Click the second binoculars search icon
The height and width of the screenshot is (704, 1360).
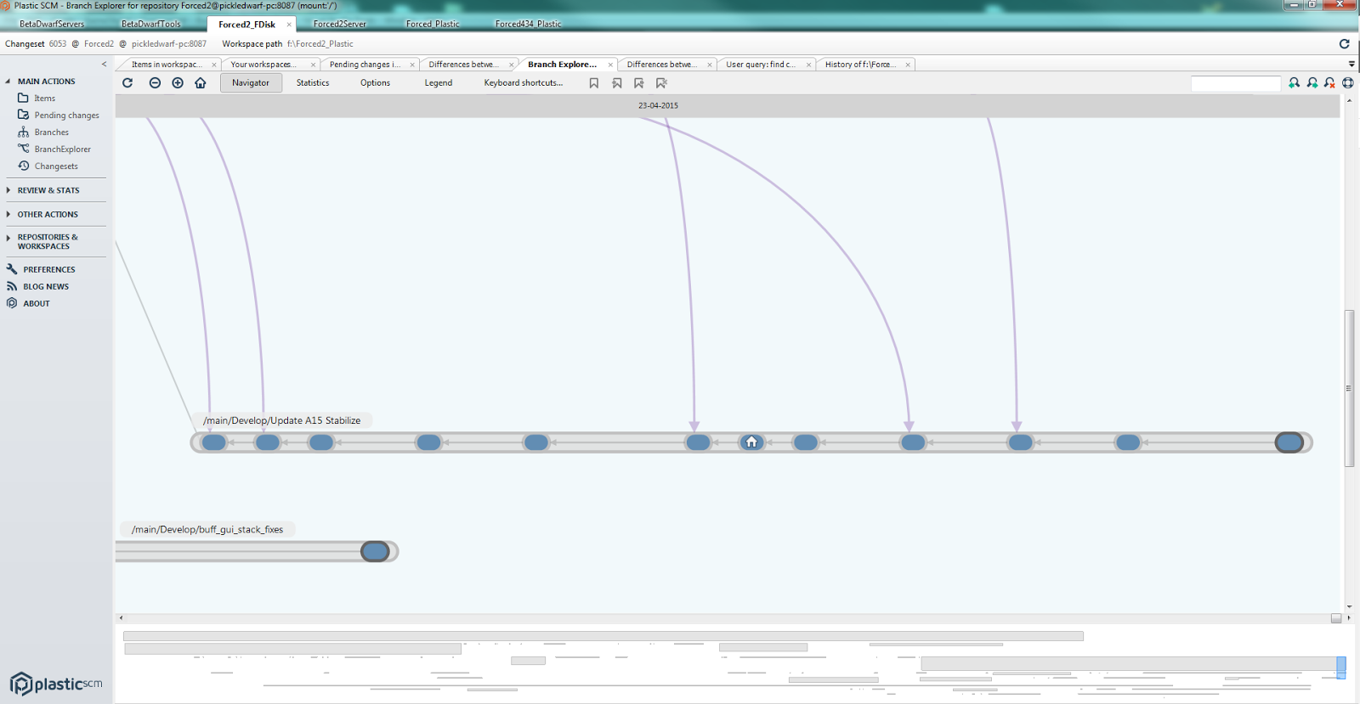coord(1312,82)
